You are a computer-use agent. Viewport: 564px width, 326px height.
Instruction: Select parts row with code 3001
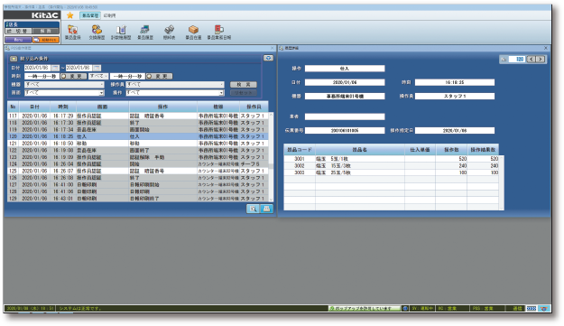click(392, 159)
